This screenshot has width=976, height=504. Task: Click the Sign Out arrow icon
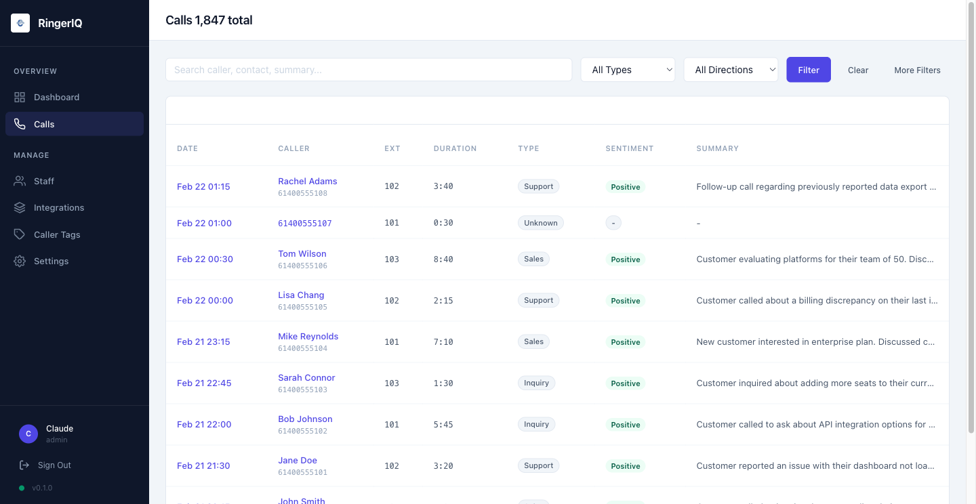pos(24,465)
